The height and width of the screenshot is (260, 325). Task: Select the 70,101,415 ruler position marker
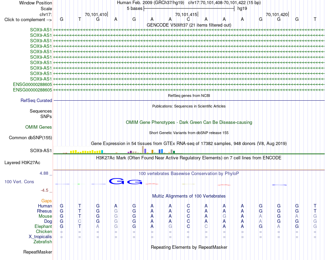pyautogui.click(x=186, y=14)
